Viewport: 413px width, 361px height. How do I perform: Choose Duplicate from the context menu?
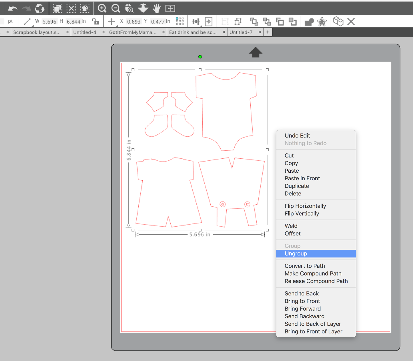(316, 186)
